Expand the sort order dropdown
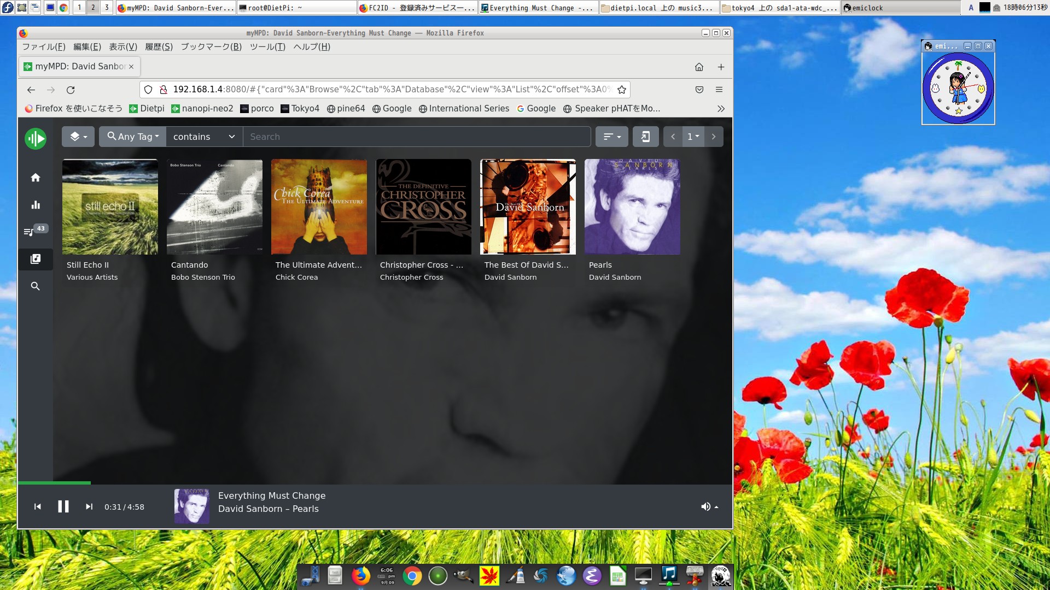The width and height of the screenshot is (1050, 590). click(611, 137)
